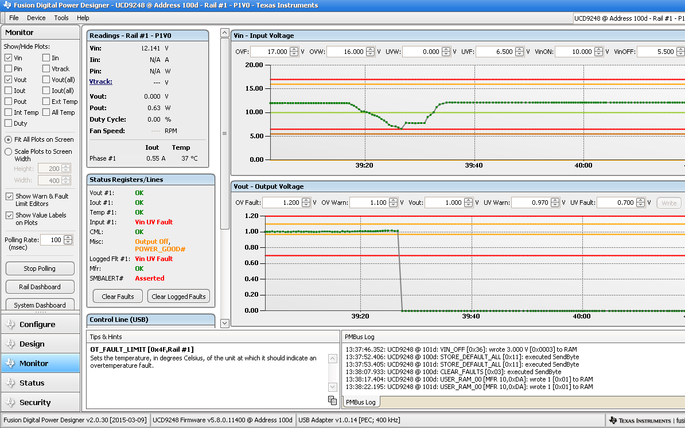The width and height of the screenshot is (685, 428).
Task: Click the UCD9248 Firmware version in status bar
Action: (223, 420)
